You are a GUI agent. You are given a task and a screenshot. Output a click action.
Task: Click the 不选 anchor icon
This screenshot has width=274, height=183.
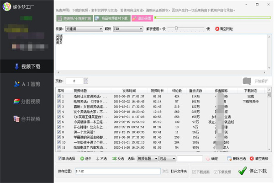click(97, 159)
